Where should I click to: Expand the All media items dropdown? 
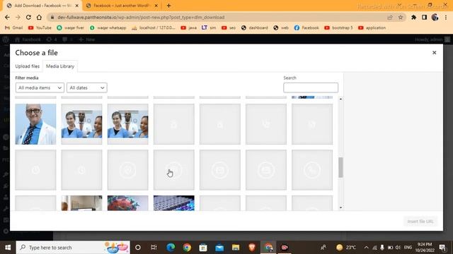point(40,87)
